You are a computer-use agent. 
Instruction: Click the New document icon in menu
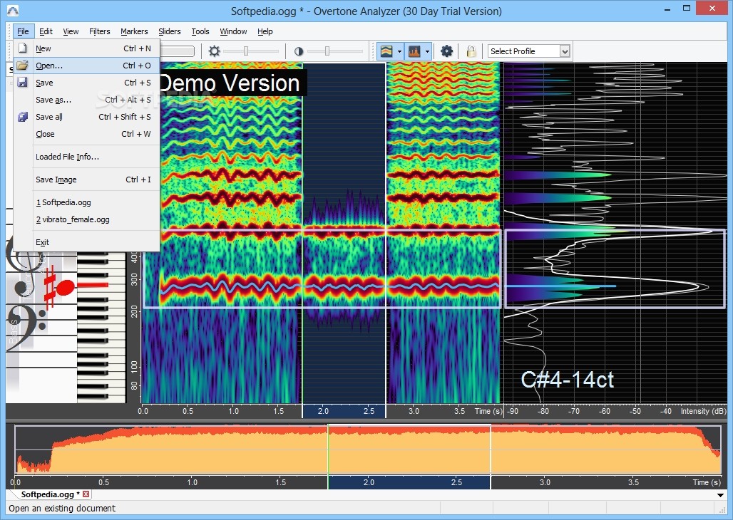pyautogui.click(x=22, y=48)
